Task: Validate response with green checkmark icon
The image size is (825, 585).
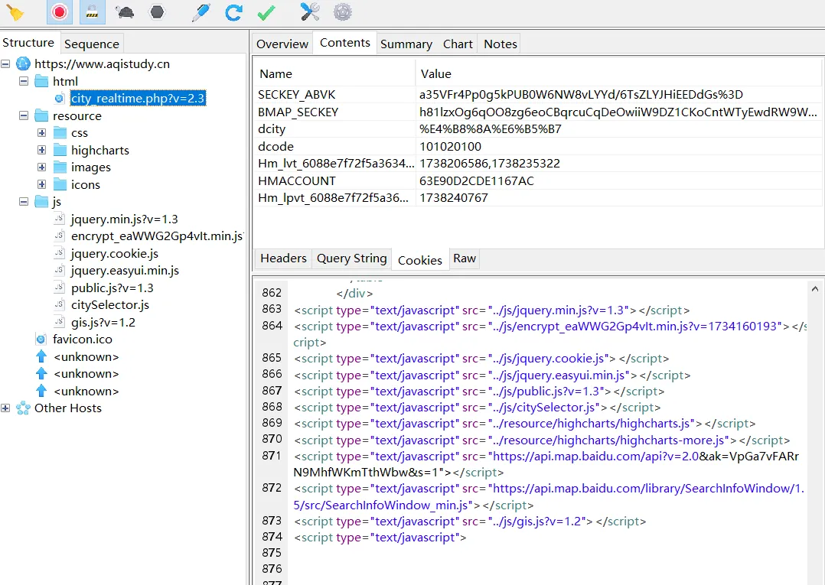Action: coord(266,12)
